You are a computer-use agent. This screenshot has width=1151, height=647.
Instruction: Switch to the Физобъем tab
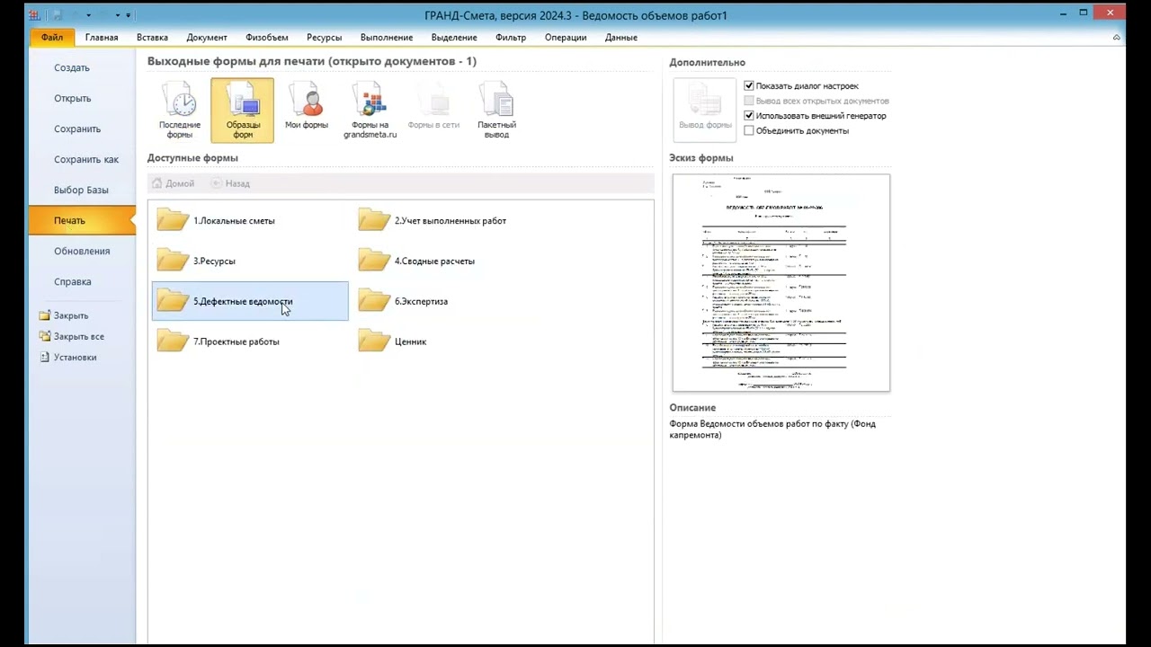[x=267, y=37]
